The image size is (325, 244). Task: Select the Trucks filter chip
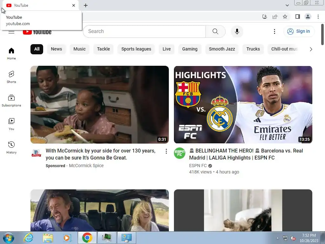[253, 49]
